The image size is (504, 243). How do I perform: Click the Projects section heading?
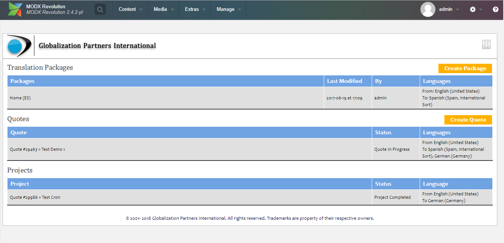coord(20,170)
